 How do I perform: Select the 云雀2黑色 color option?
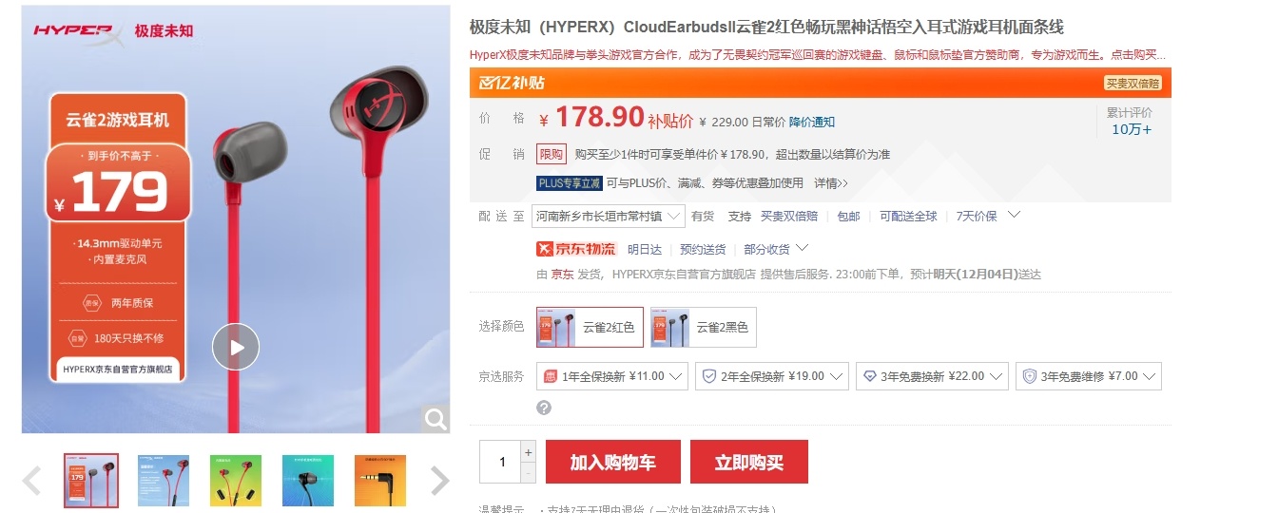click(704, 327)
